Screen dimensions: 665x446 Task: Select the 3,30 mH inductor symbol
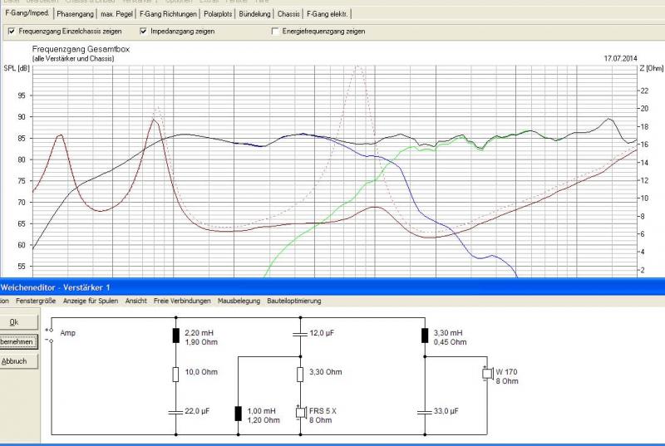[x=425, y=336]
